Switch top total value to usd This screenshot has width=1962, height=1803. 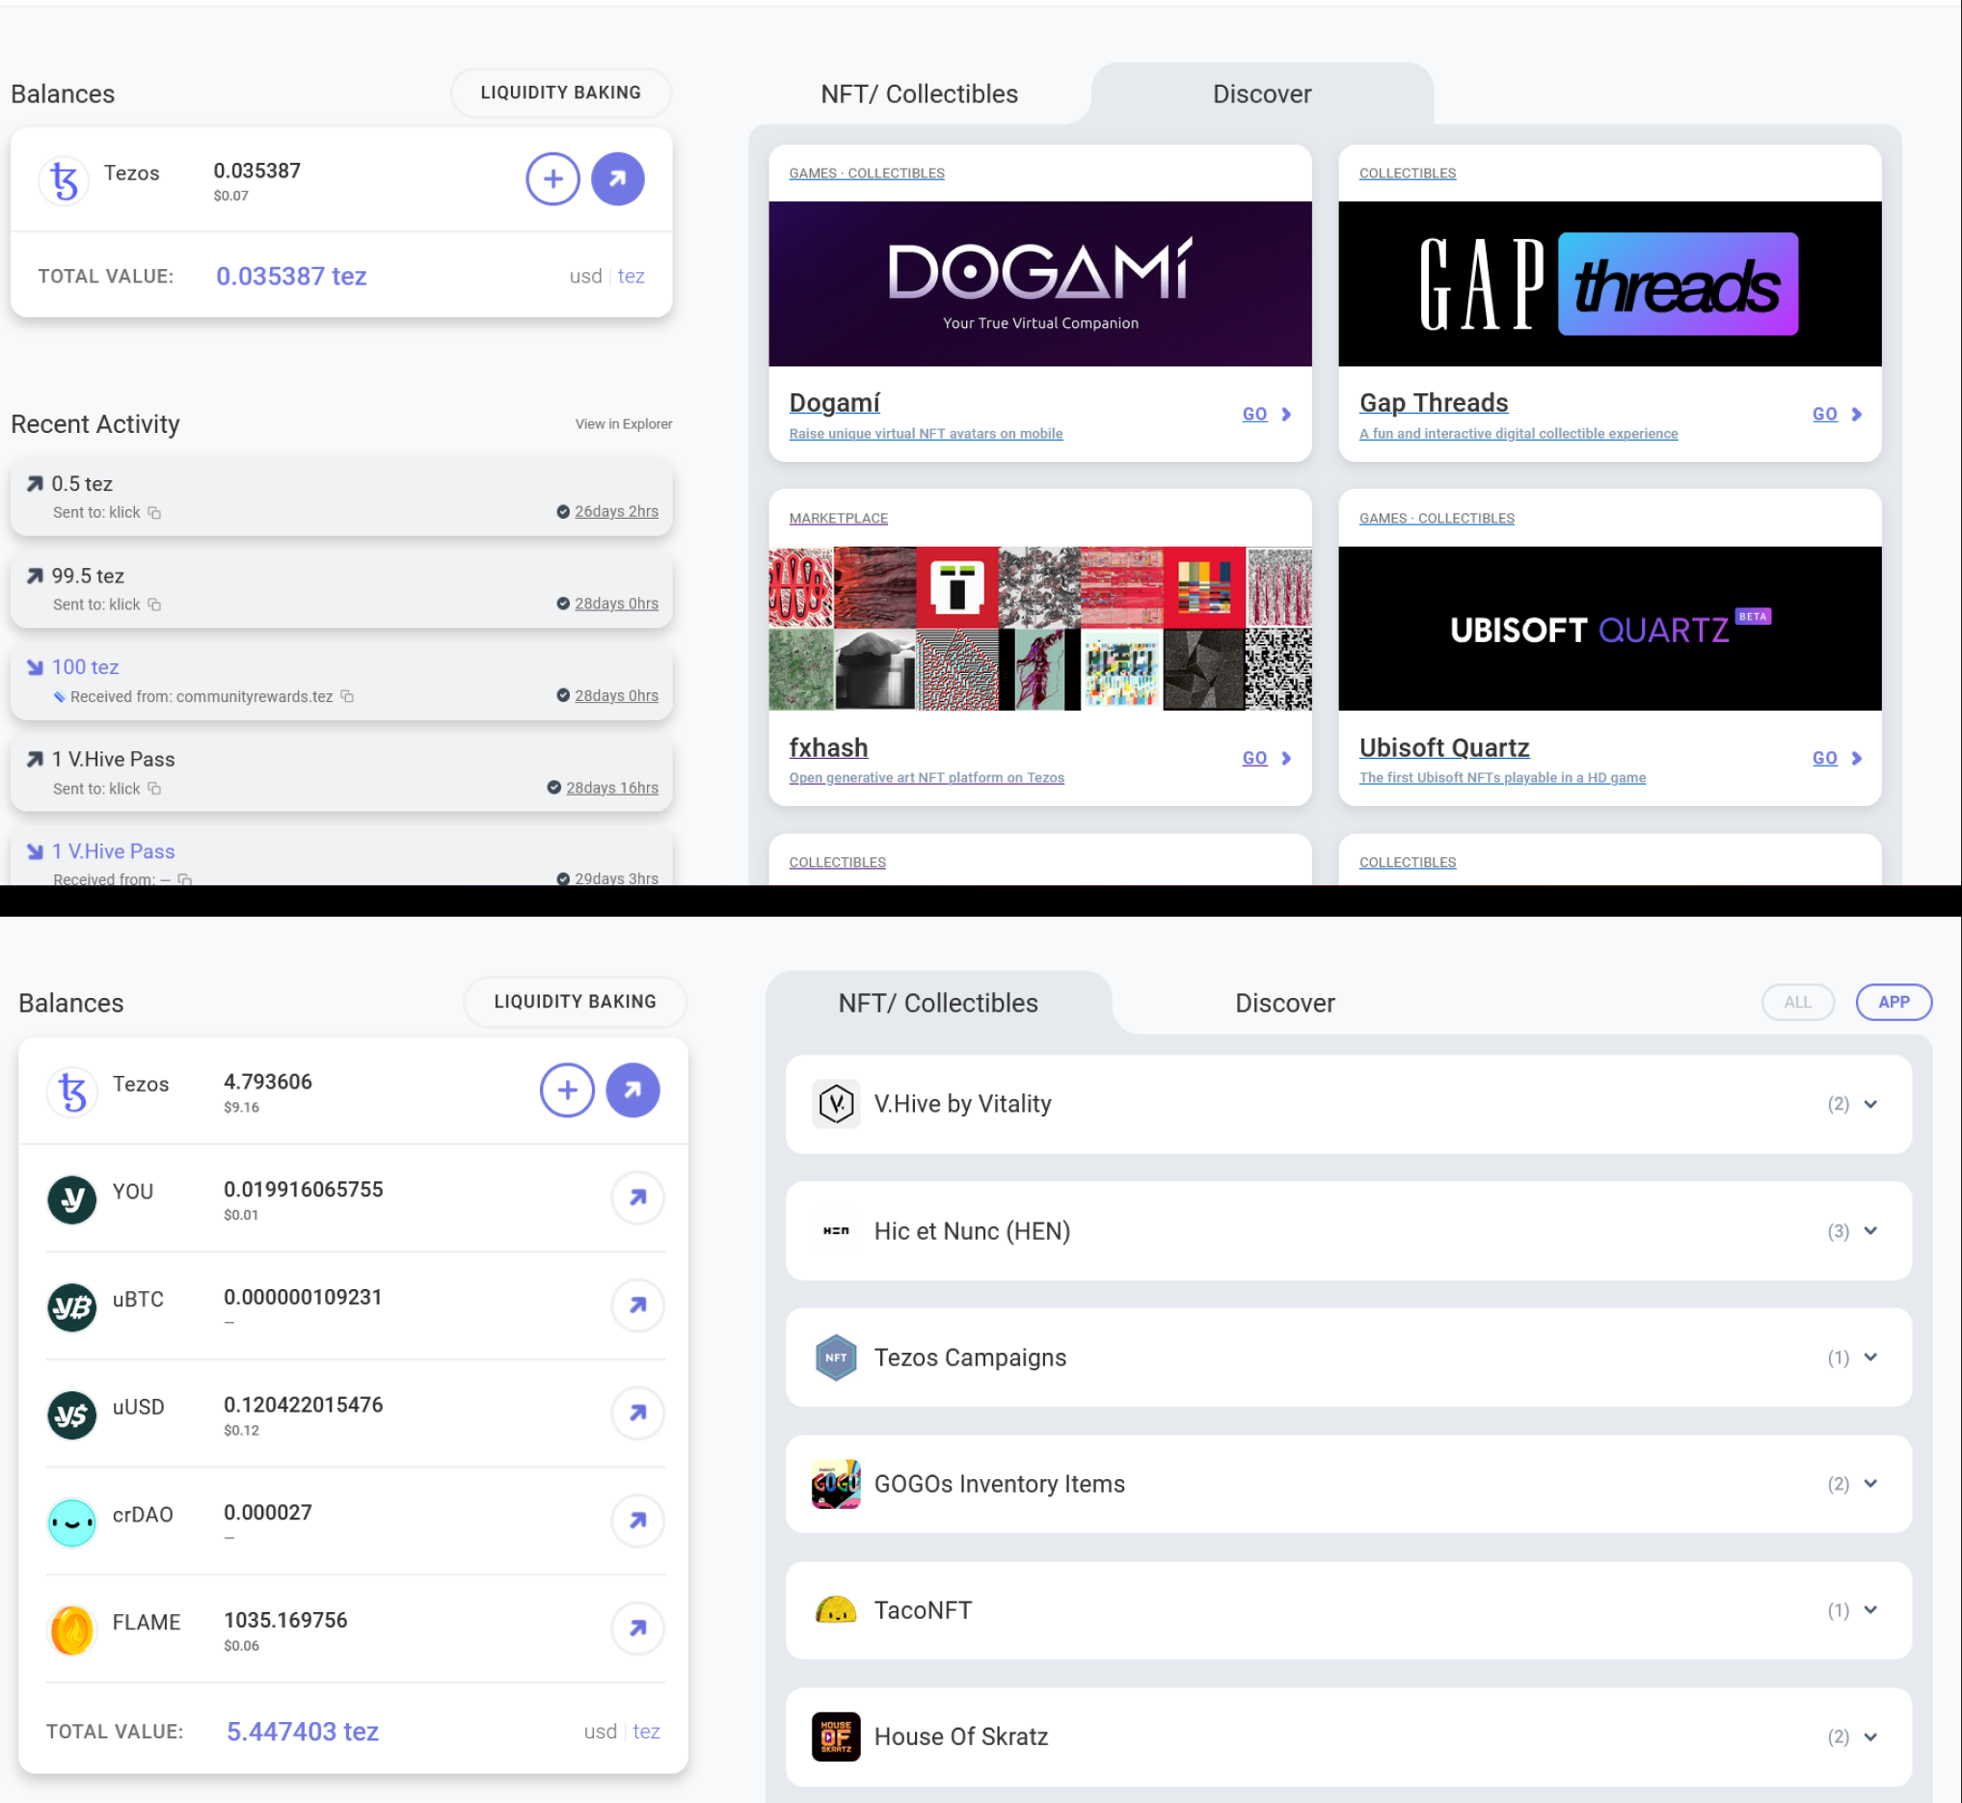pyautogui.click(x=585, y=276)
